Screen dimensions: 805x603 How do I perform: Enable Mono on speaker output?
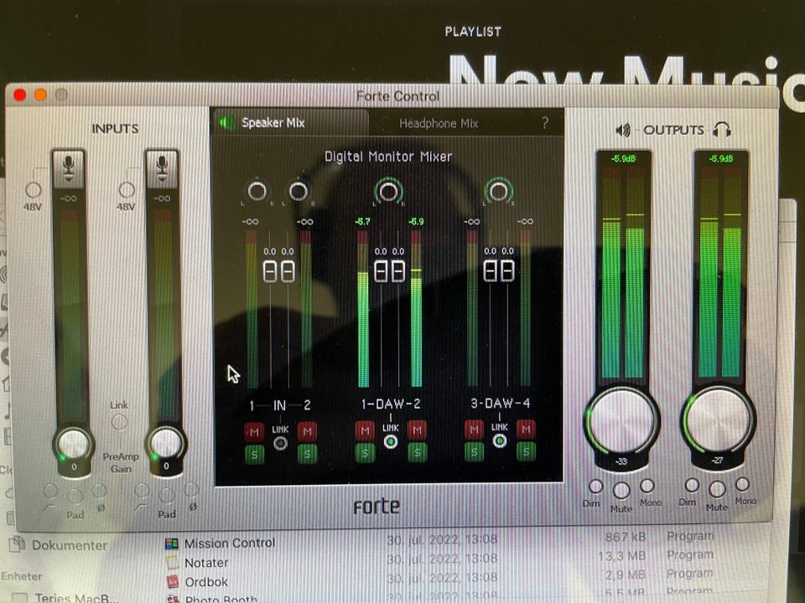(x=647, y=485)
